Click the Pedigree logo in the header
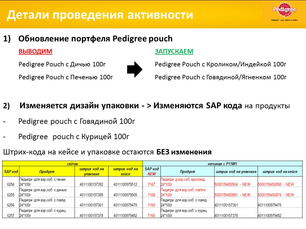 tap(284, 11)
